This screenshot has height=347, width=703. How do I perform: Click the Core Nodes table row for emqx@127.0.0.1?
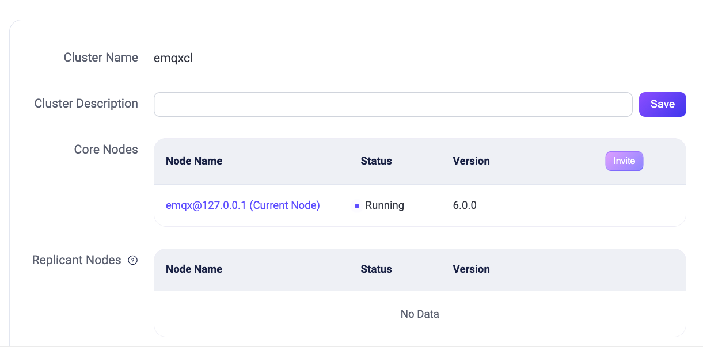[x=420, y=205]
